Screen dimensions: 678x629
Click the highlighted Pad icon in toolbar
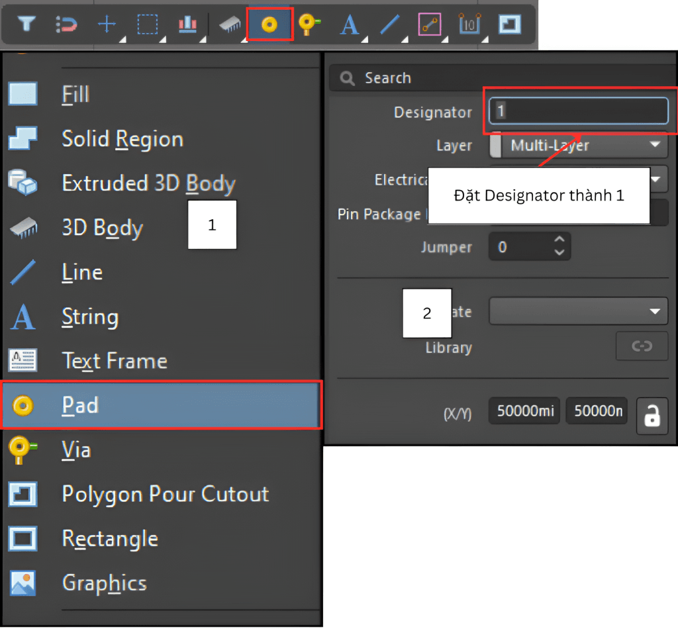click(x=269, y=25)
